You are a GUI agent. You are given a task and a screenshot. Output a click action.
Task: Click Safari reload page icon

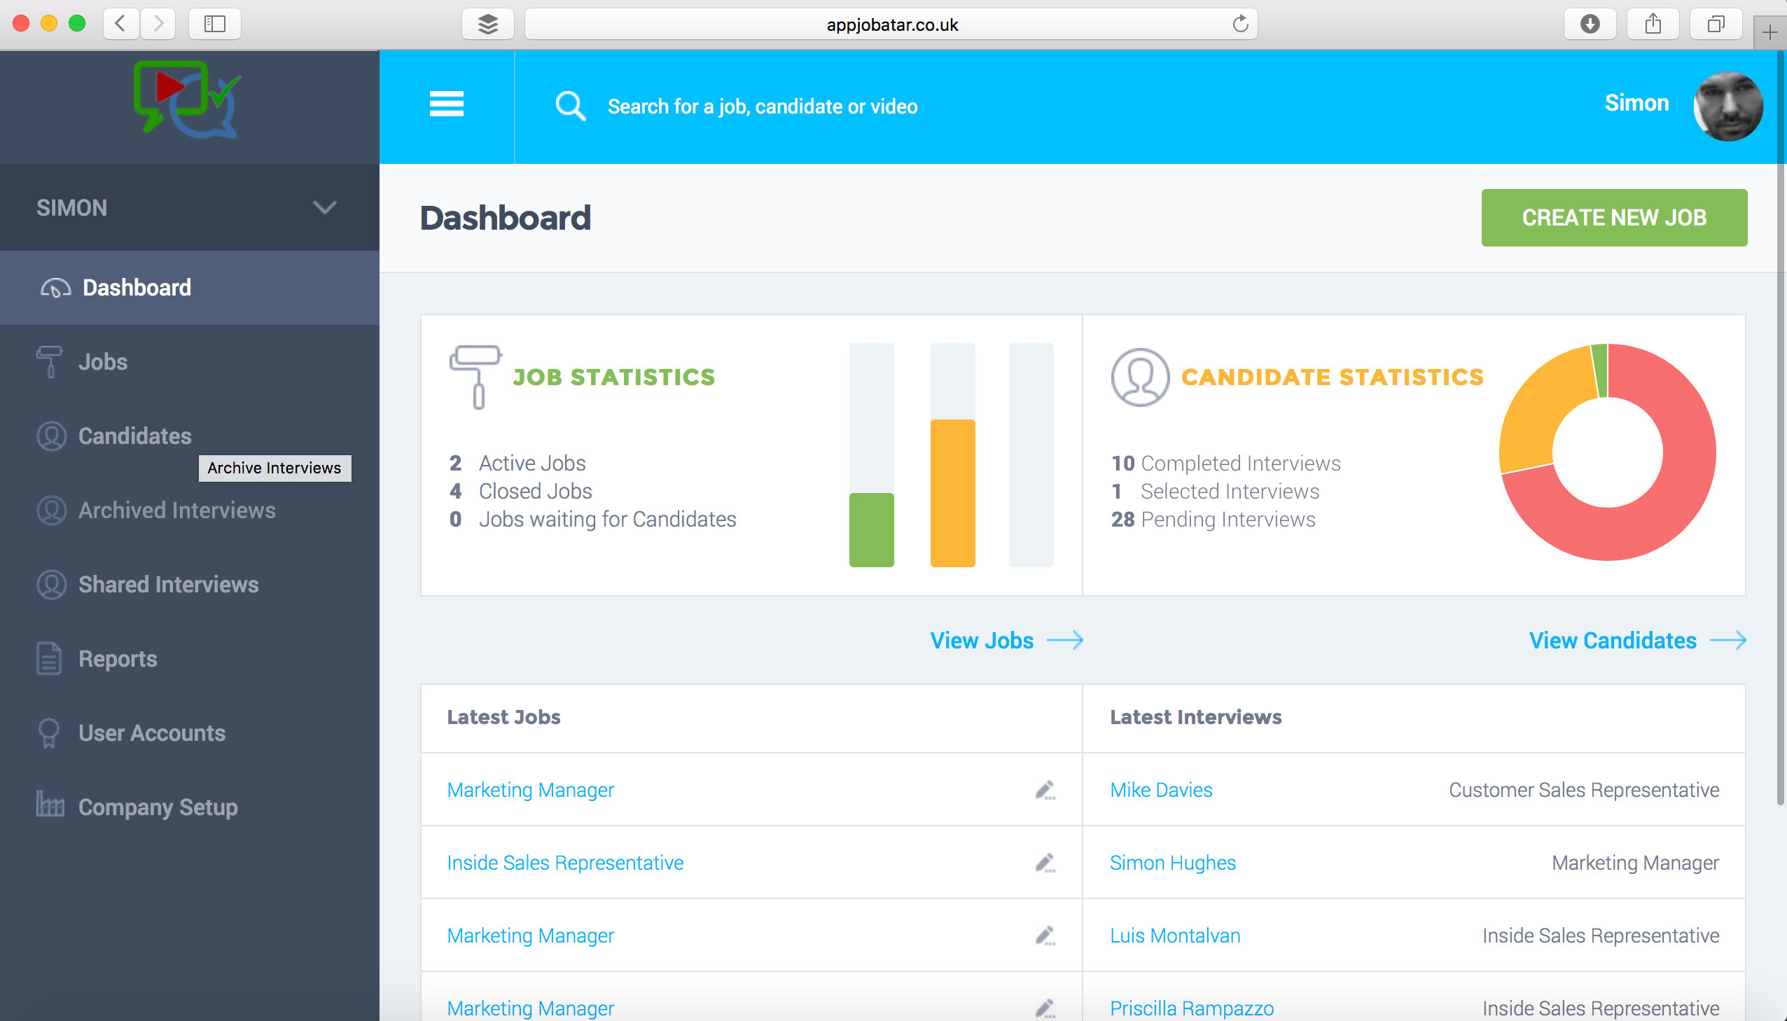tap(1239, 25)
